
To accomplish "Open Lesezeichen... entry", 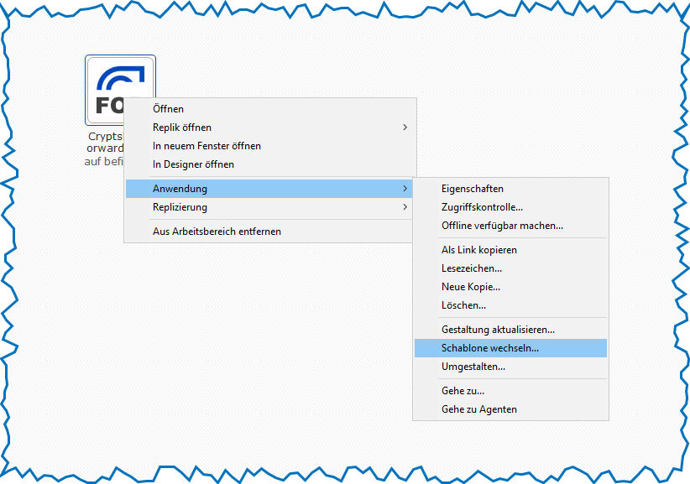I will click(x=471, y=268).
